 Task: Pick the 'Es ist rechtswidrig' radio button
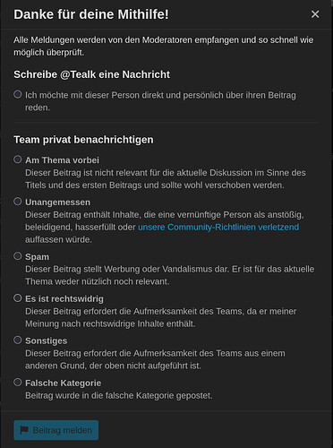(x=18, y=298)
